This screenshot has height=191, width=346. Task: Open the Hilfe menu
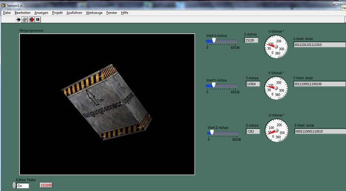coord(125,13)
